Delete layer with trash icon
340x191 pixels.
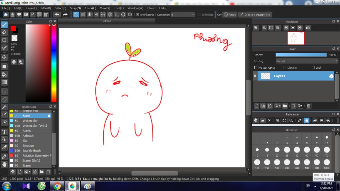pyautogui.click(x=308, y=106)
